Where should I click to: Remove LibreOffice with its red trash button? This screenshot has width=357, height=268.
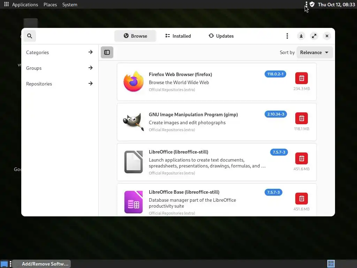(302, 158)
